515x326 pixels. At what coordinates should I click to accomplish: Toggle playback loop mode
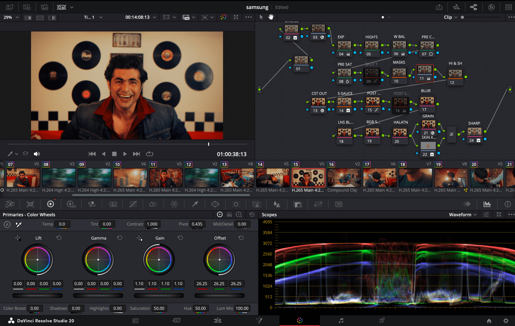[x=150, y=154]
